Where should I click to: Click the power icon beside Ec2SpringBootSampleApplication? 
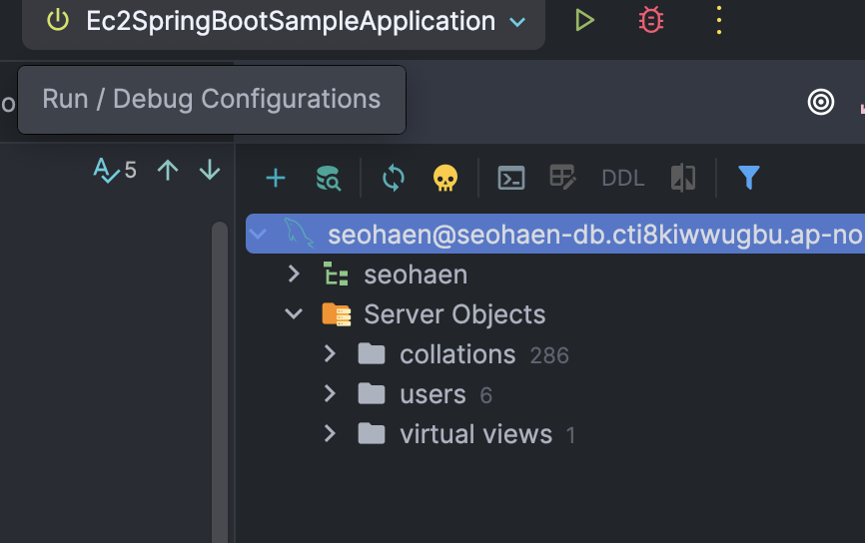pos(57,20)
